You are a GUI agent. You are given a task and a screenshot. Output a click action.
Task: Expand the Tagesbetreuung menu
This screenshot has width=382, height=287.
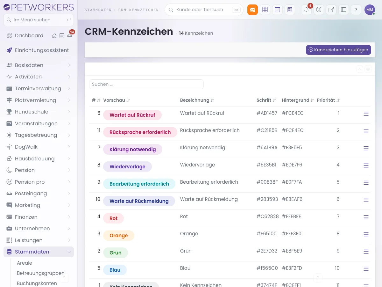(39, 135)
